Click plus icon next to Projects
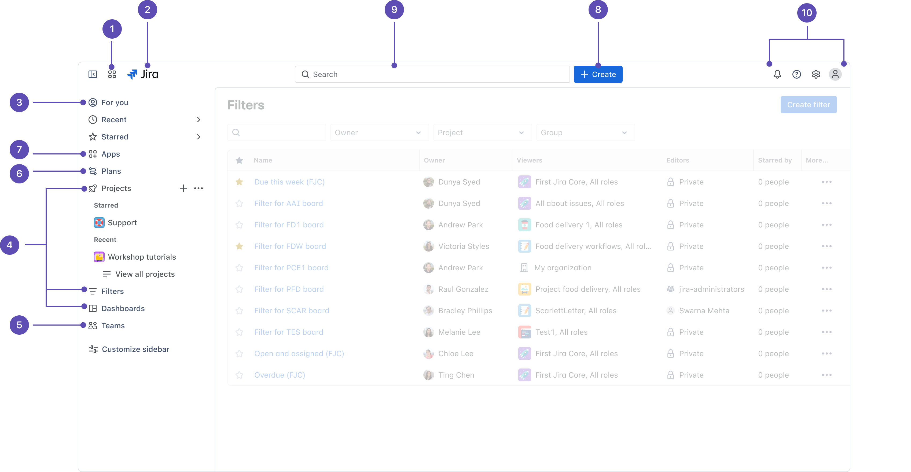This screenshot has width=911, height=472. point(183,189)
